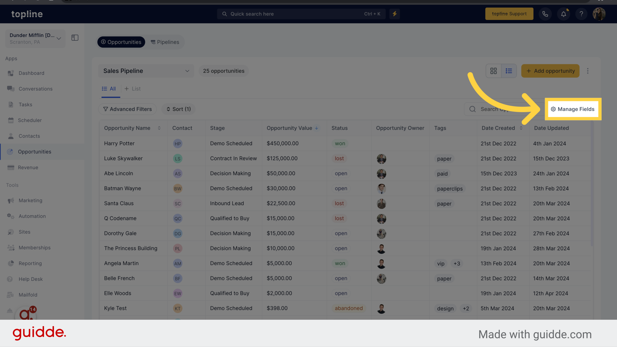Open the Sort (1) dropdown
Viewport: 617px width, 347px height.
click(x=178, y=109)
